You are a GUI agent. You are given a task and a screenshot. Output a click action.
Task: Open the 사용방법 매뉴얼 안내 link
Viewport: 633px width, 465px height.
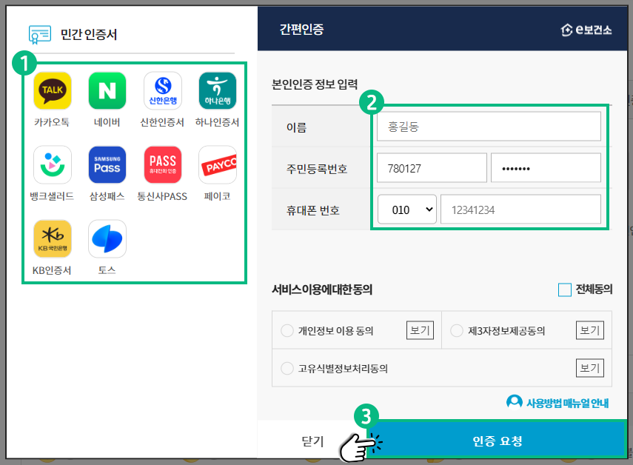pyautogui.click(x=567, y=403)
